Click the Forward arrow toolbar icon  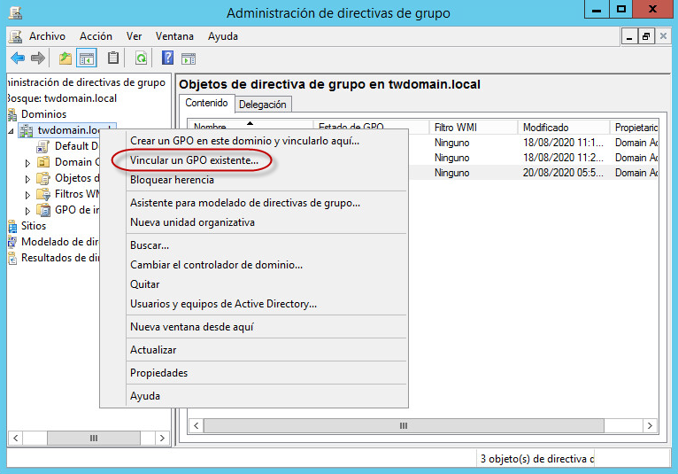click(38, 58)
